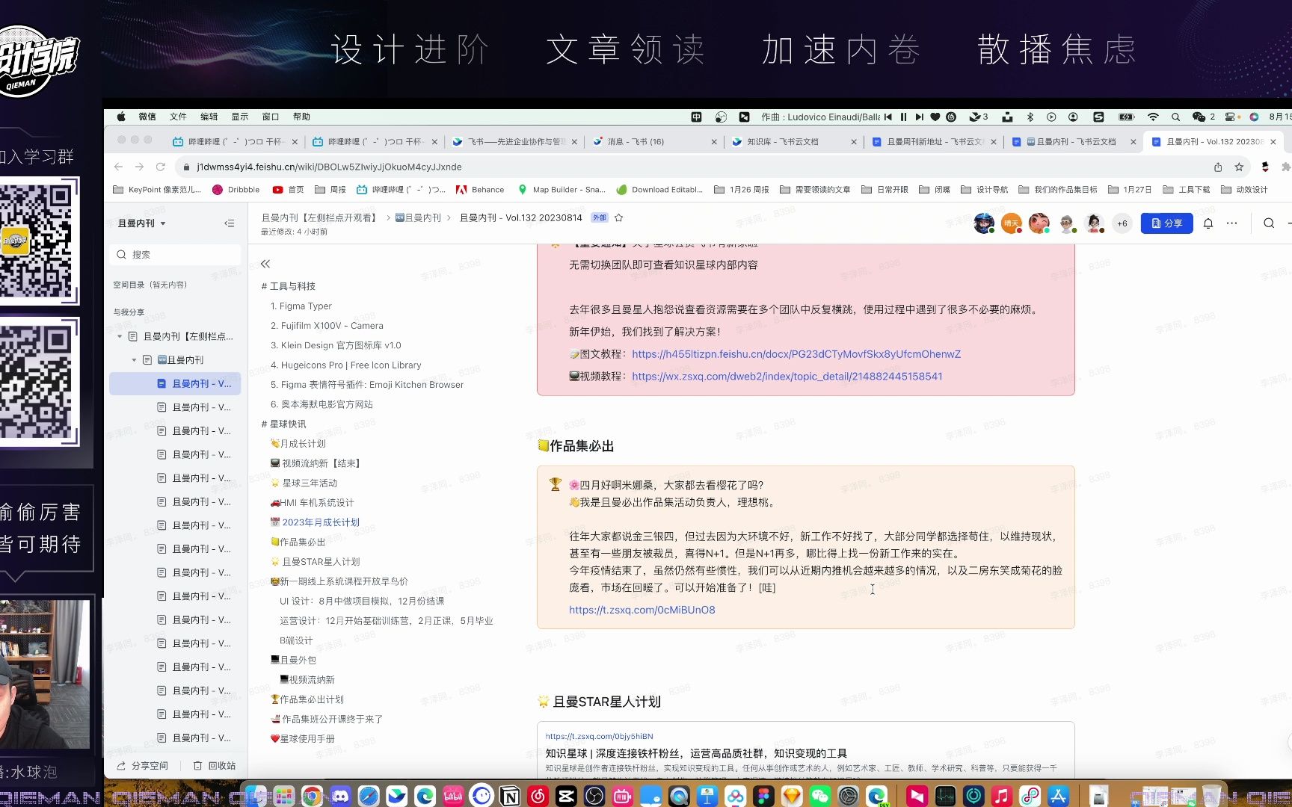Collapse the outline with double chevron
This screenshot has height=807, width=1292.
coord(265,264)
